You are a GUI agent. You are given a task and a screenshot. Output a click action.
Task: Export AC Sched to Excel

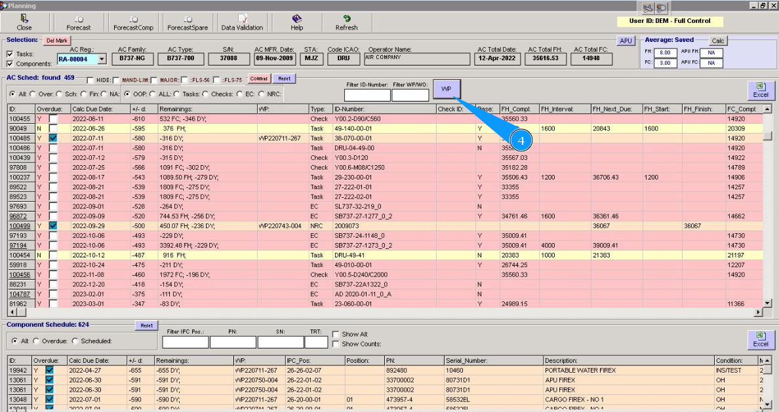760,90
